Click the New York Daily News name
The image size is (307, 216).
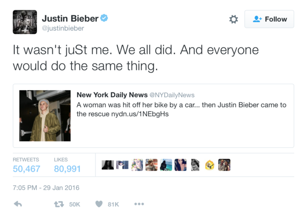tap(112, 95)
